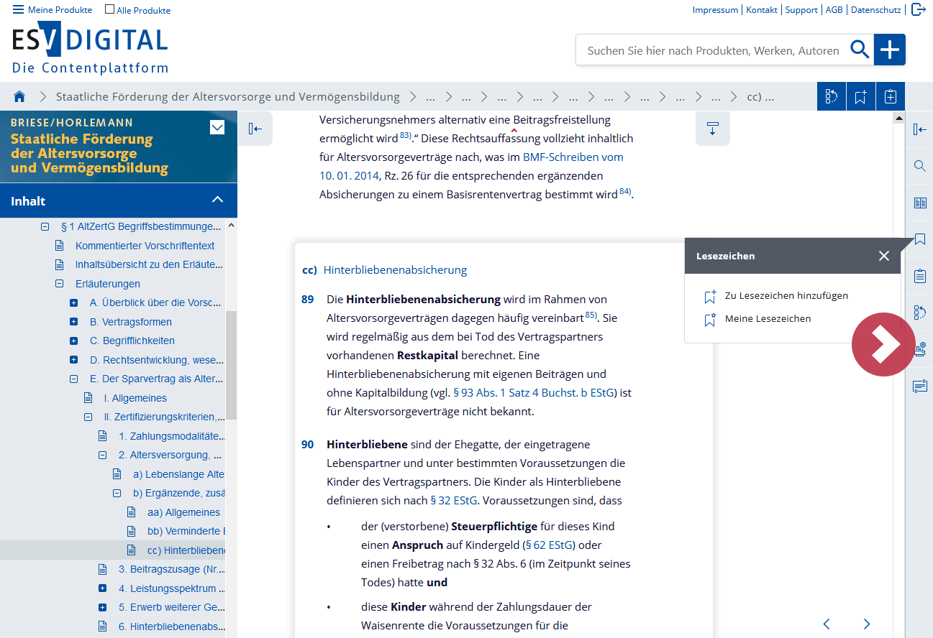
Task: Open aa) Allgemeines tree item
Action: [183, 512]
